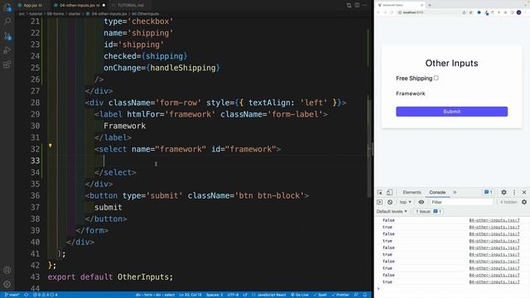Open the console context 'top' dropdown
This screenshot has width=530, height=298.
(405, 202)
